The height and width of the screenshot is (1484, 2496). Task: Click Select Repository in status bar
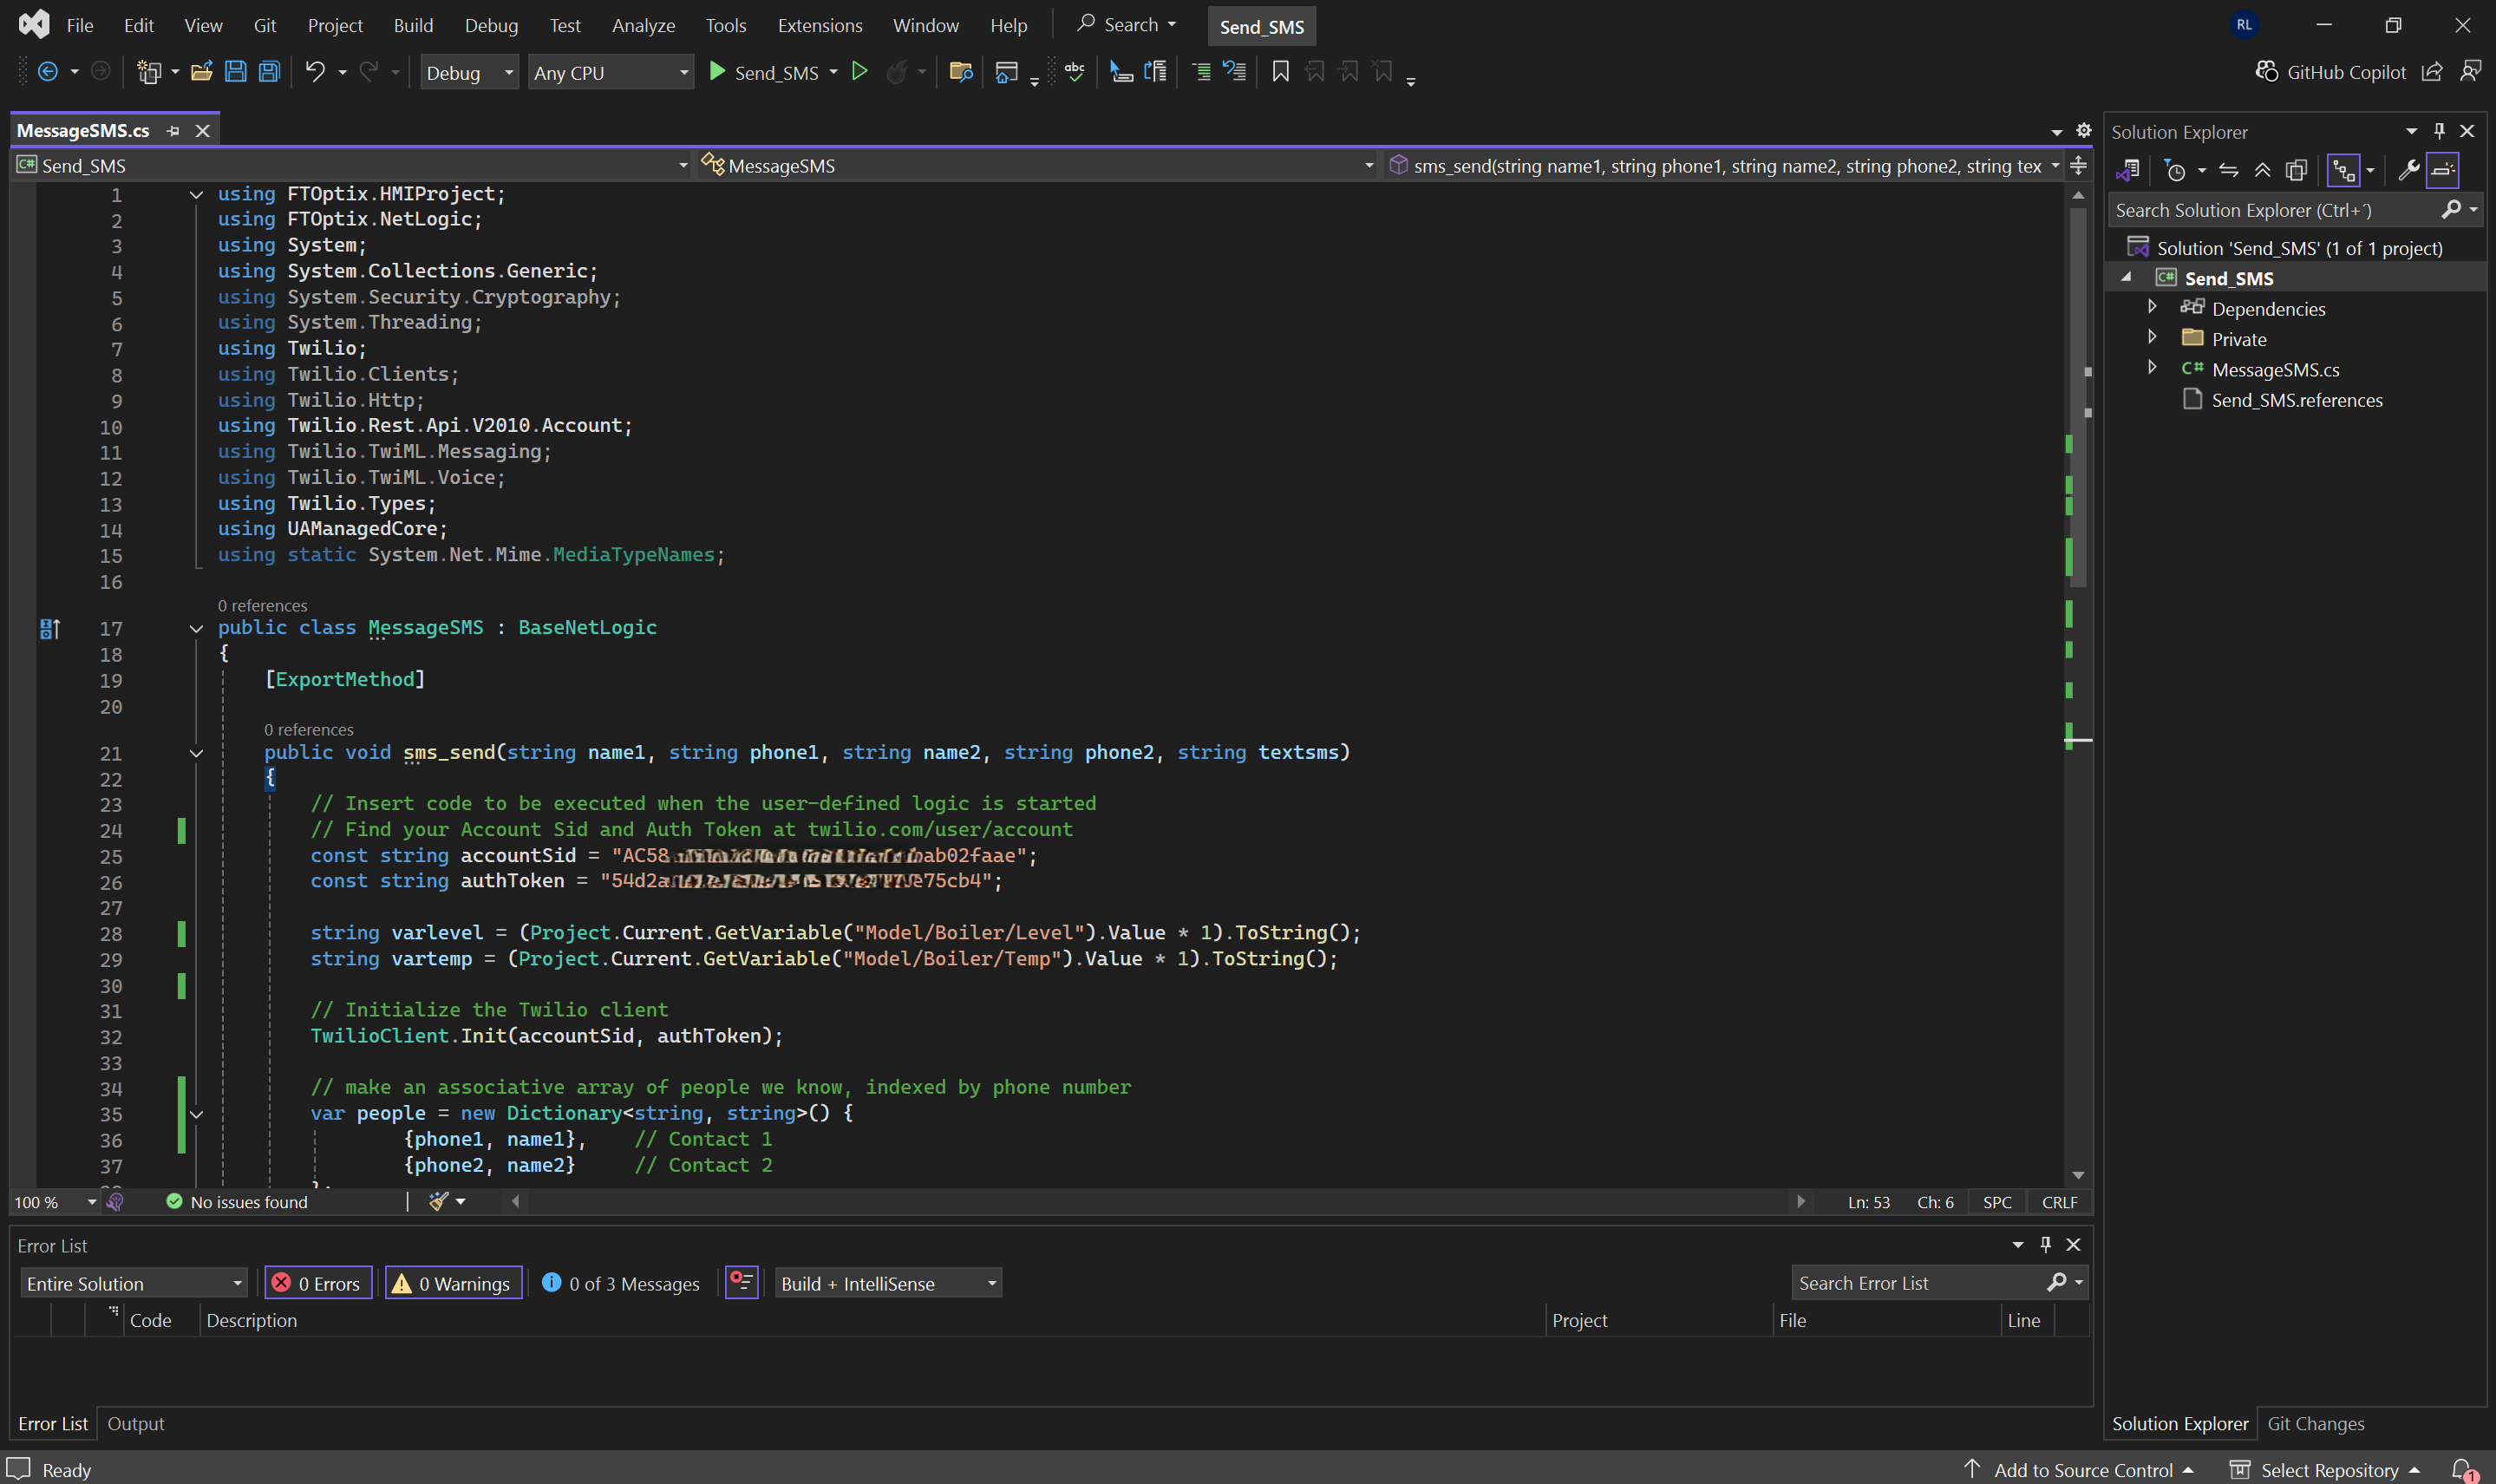tap(2326, 1469)
